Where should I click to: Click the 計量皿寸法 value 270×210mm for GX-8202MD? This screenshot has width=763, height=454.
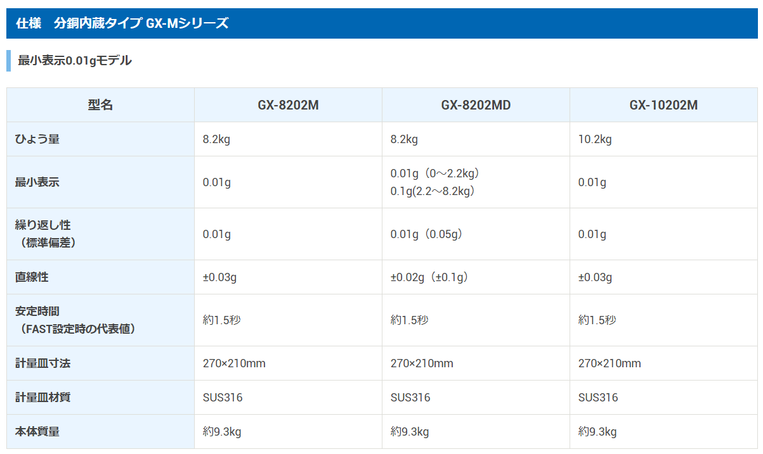[x=422, y=363]
